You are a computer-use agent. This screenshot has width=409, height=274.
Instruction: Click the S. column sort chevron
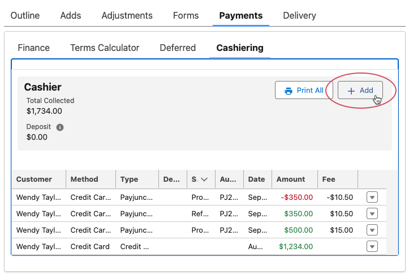click(204, 179)
